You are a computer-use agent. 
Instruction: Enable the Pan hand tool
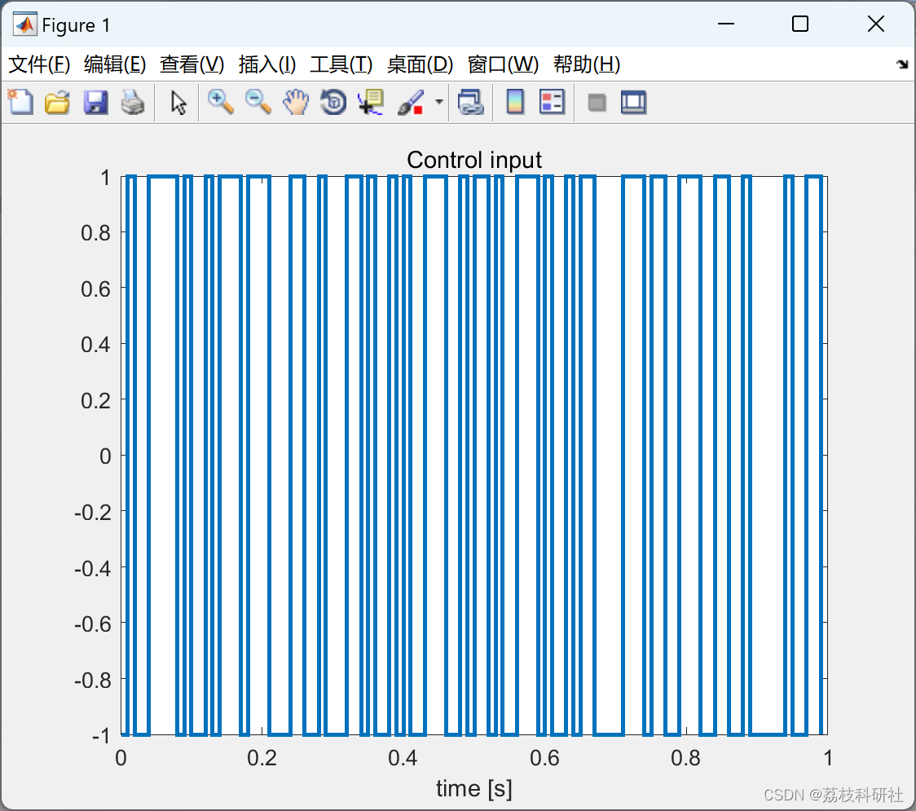[296, 102]
